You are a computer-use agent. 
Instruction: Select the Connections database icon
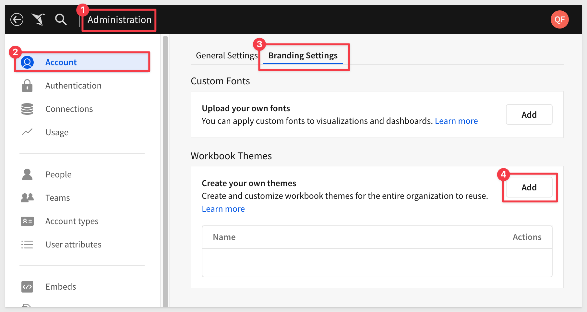(x=27, y=109)
